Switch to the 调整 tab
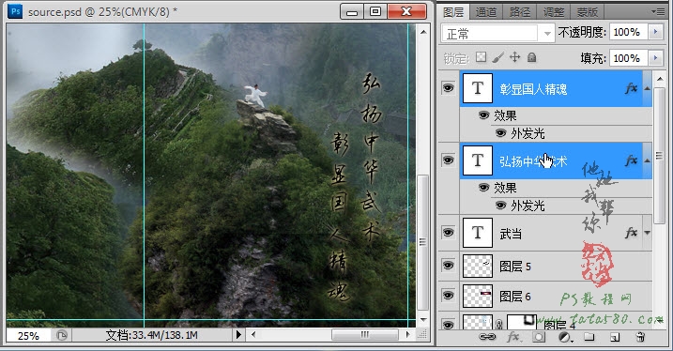Viewport: 673px width, 351px height. click(x=554, y=12)
